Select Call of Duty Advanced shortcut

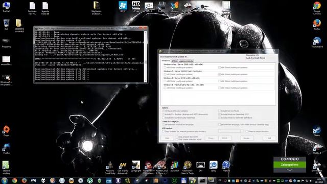click(123, 168)
